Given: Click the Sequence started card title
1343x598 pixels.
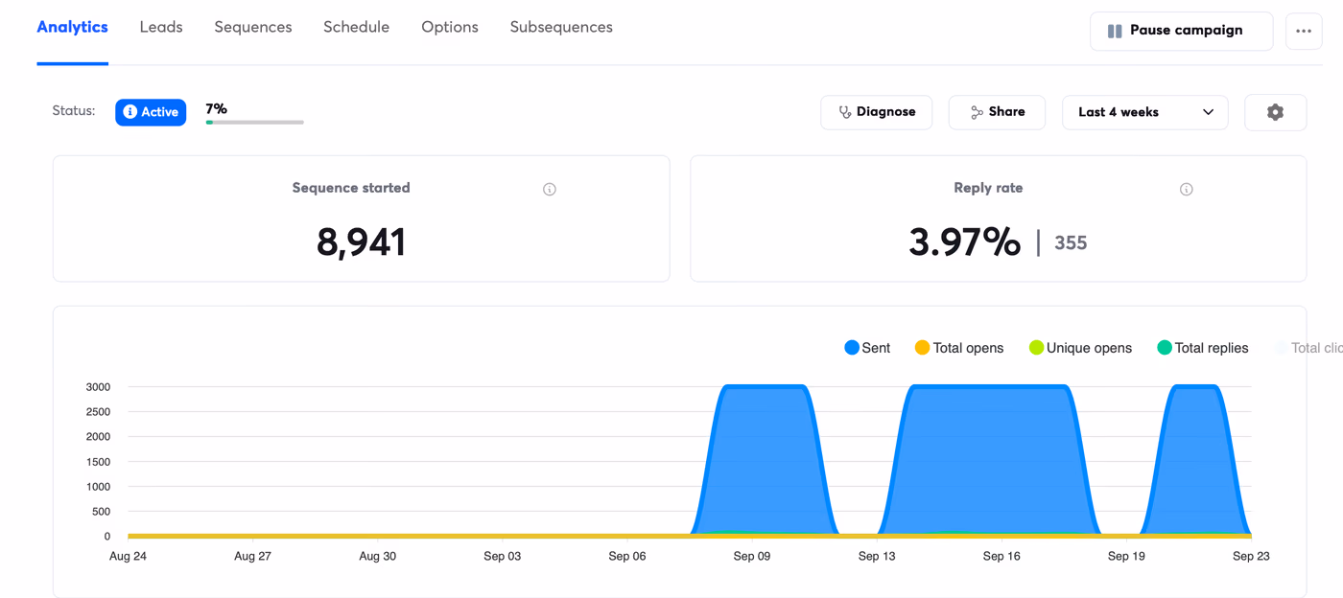Looking at the screenshot, I should [x=351, y=188].
